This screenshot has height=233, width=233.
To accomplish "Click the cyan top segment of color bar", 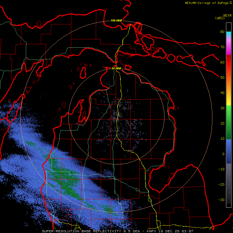I will pyautogui.click(x=229, y=34).
